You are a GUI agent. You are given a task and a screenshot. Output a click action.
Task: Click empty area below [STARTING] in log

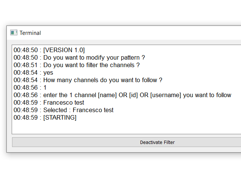127,127
